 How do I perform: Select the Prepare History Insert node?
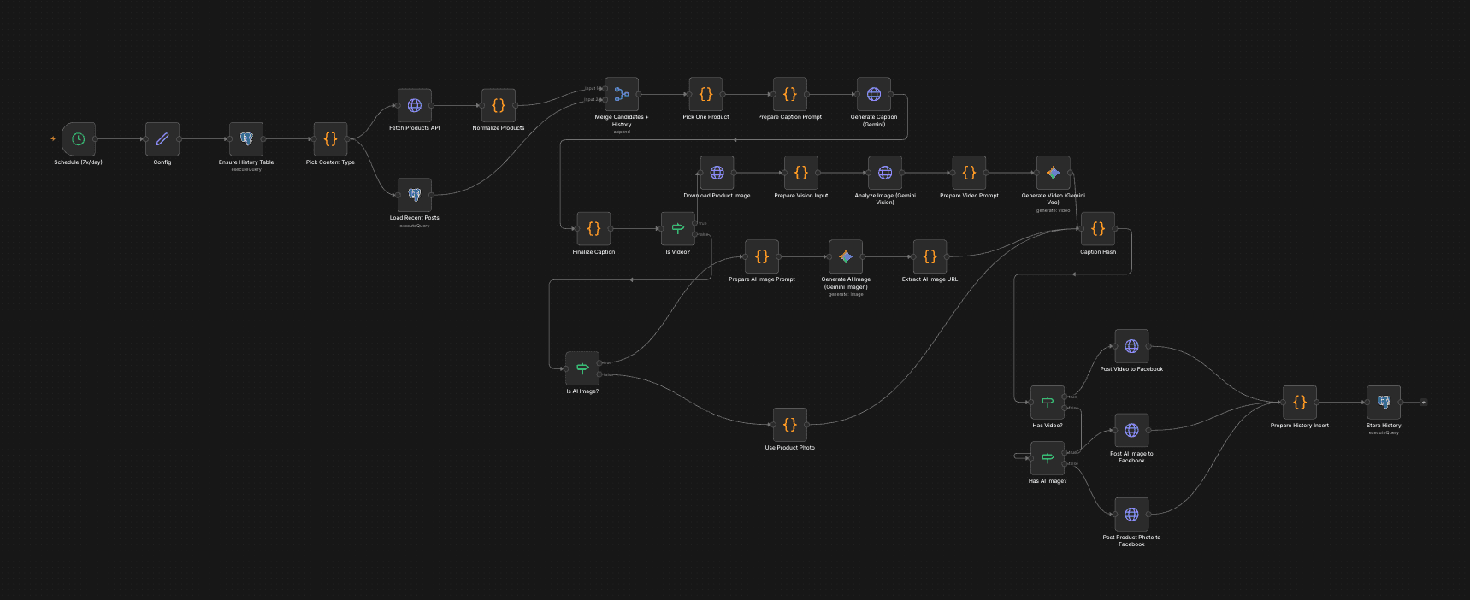click(1299, 403)
